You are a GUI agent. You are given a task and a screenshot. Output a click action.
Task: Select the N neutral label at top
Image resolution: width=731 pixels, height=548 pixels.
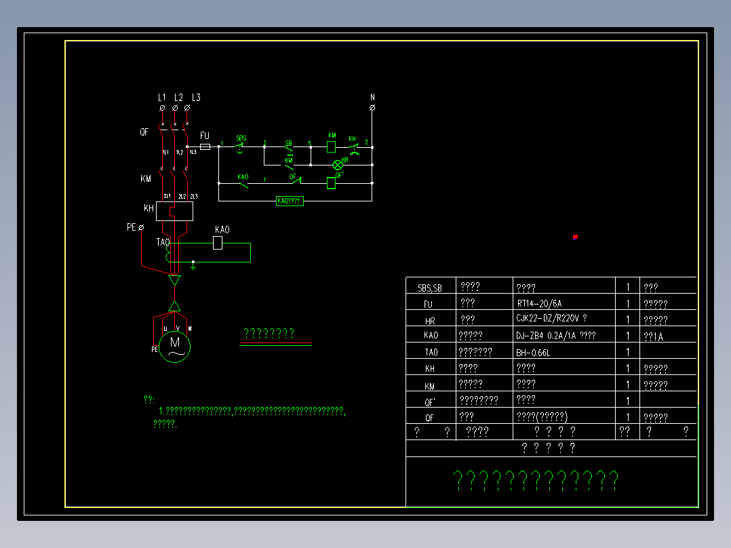click(372, 97)
